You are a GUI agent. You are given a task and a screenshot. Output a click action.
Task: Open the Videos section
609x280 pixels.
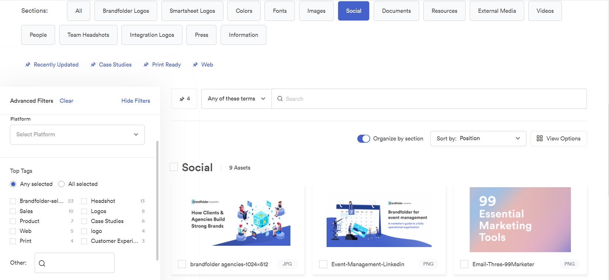click(x=545, y=11)
